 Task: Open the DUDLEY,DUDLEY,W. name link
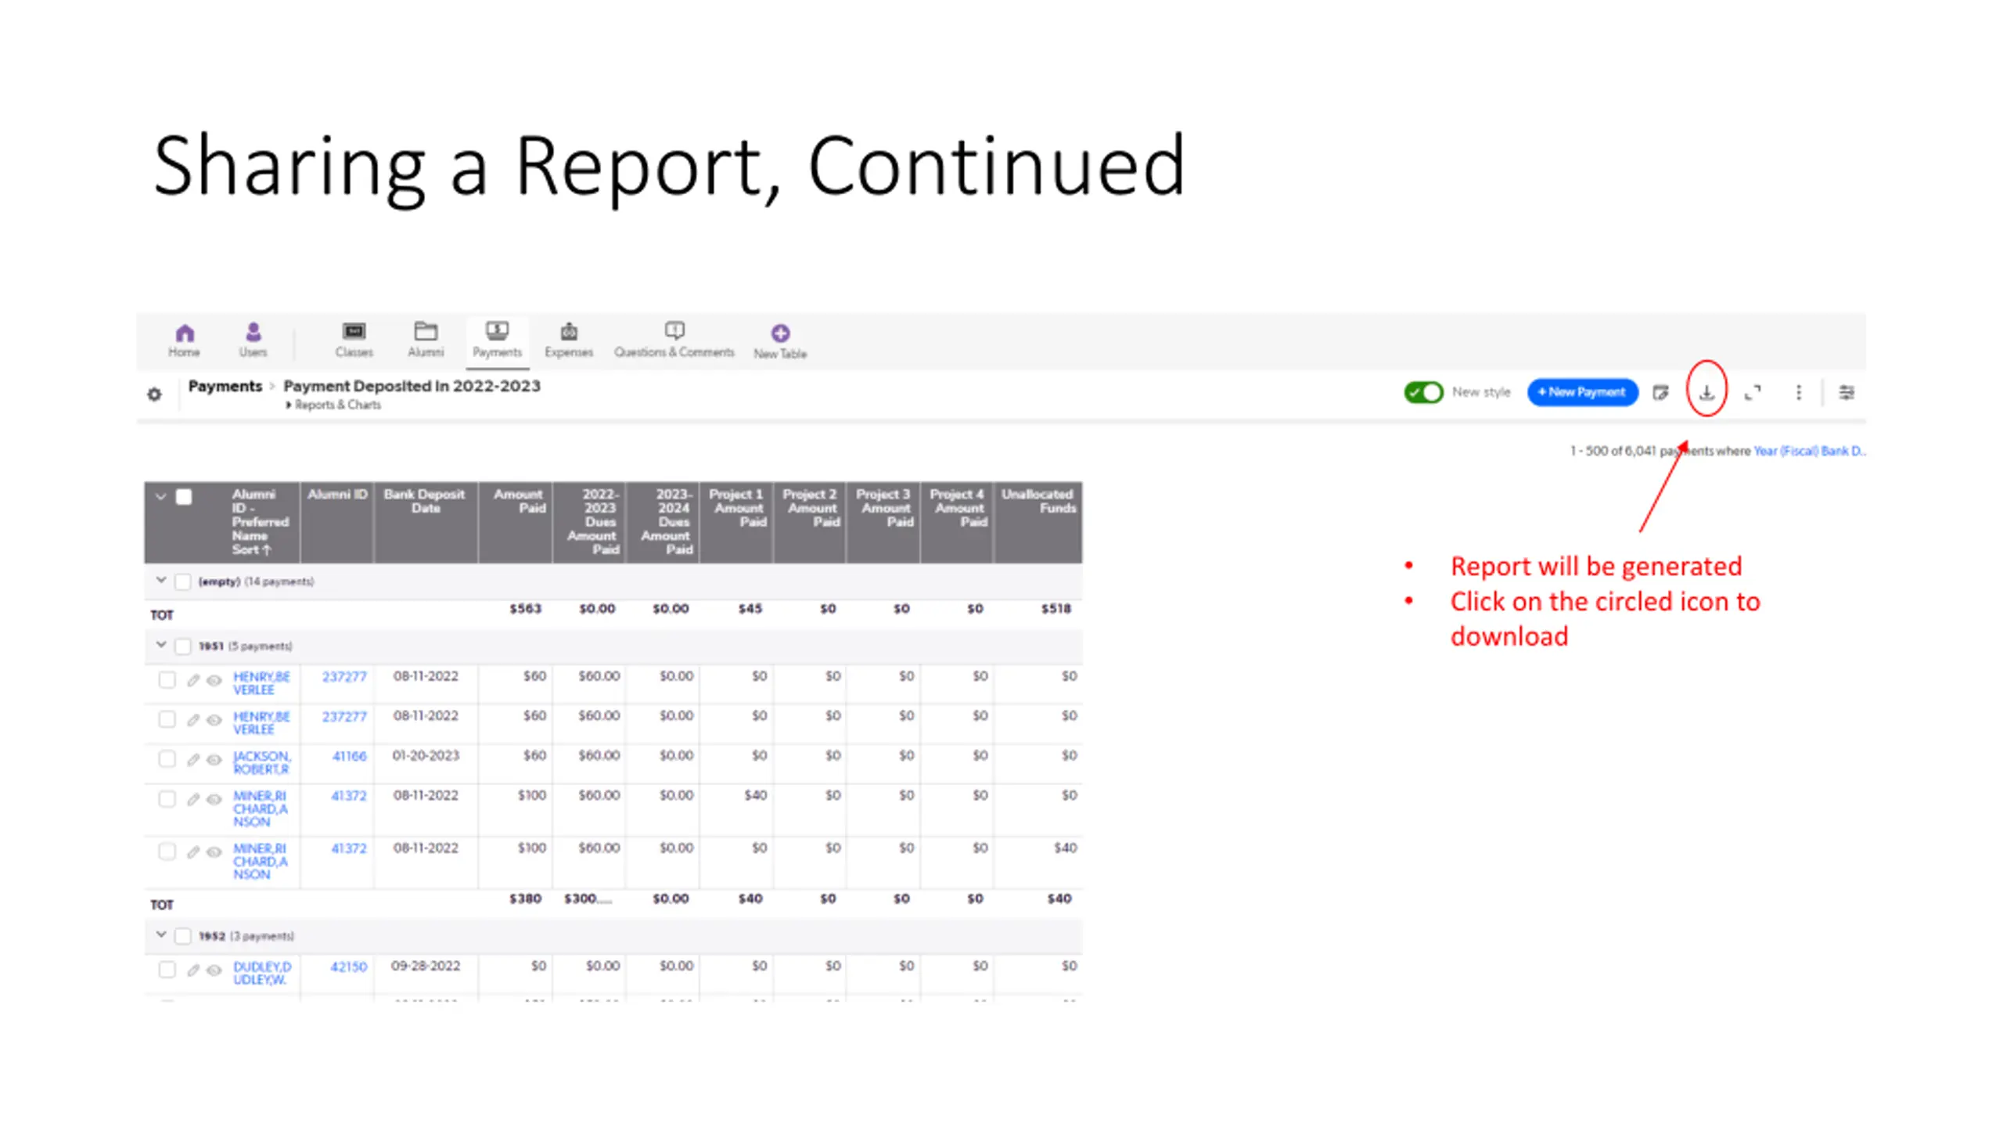261,973
